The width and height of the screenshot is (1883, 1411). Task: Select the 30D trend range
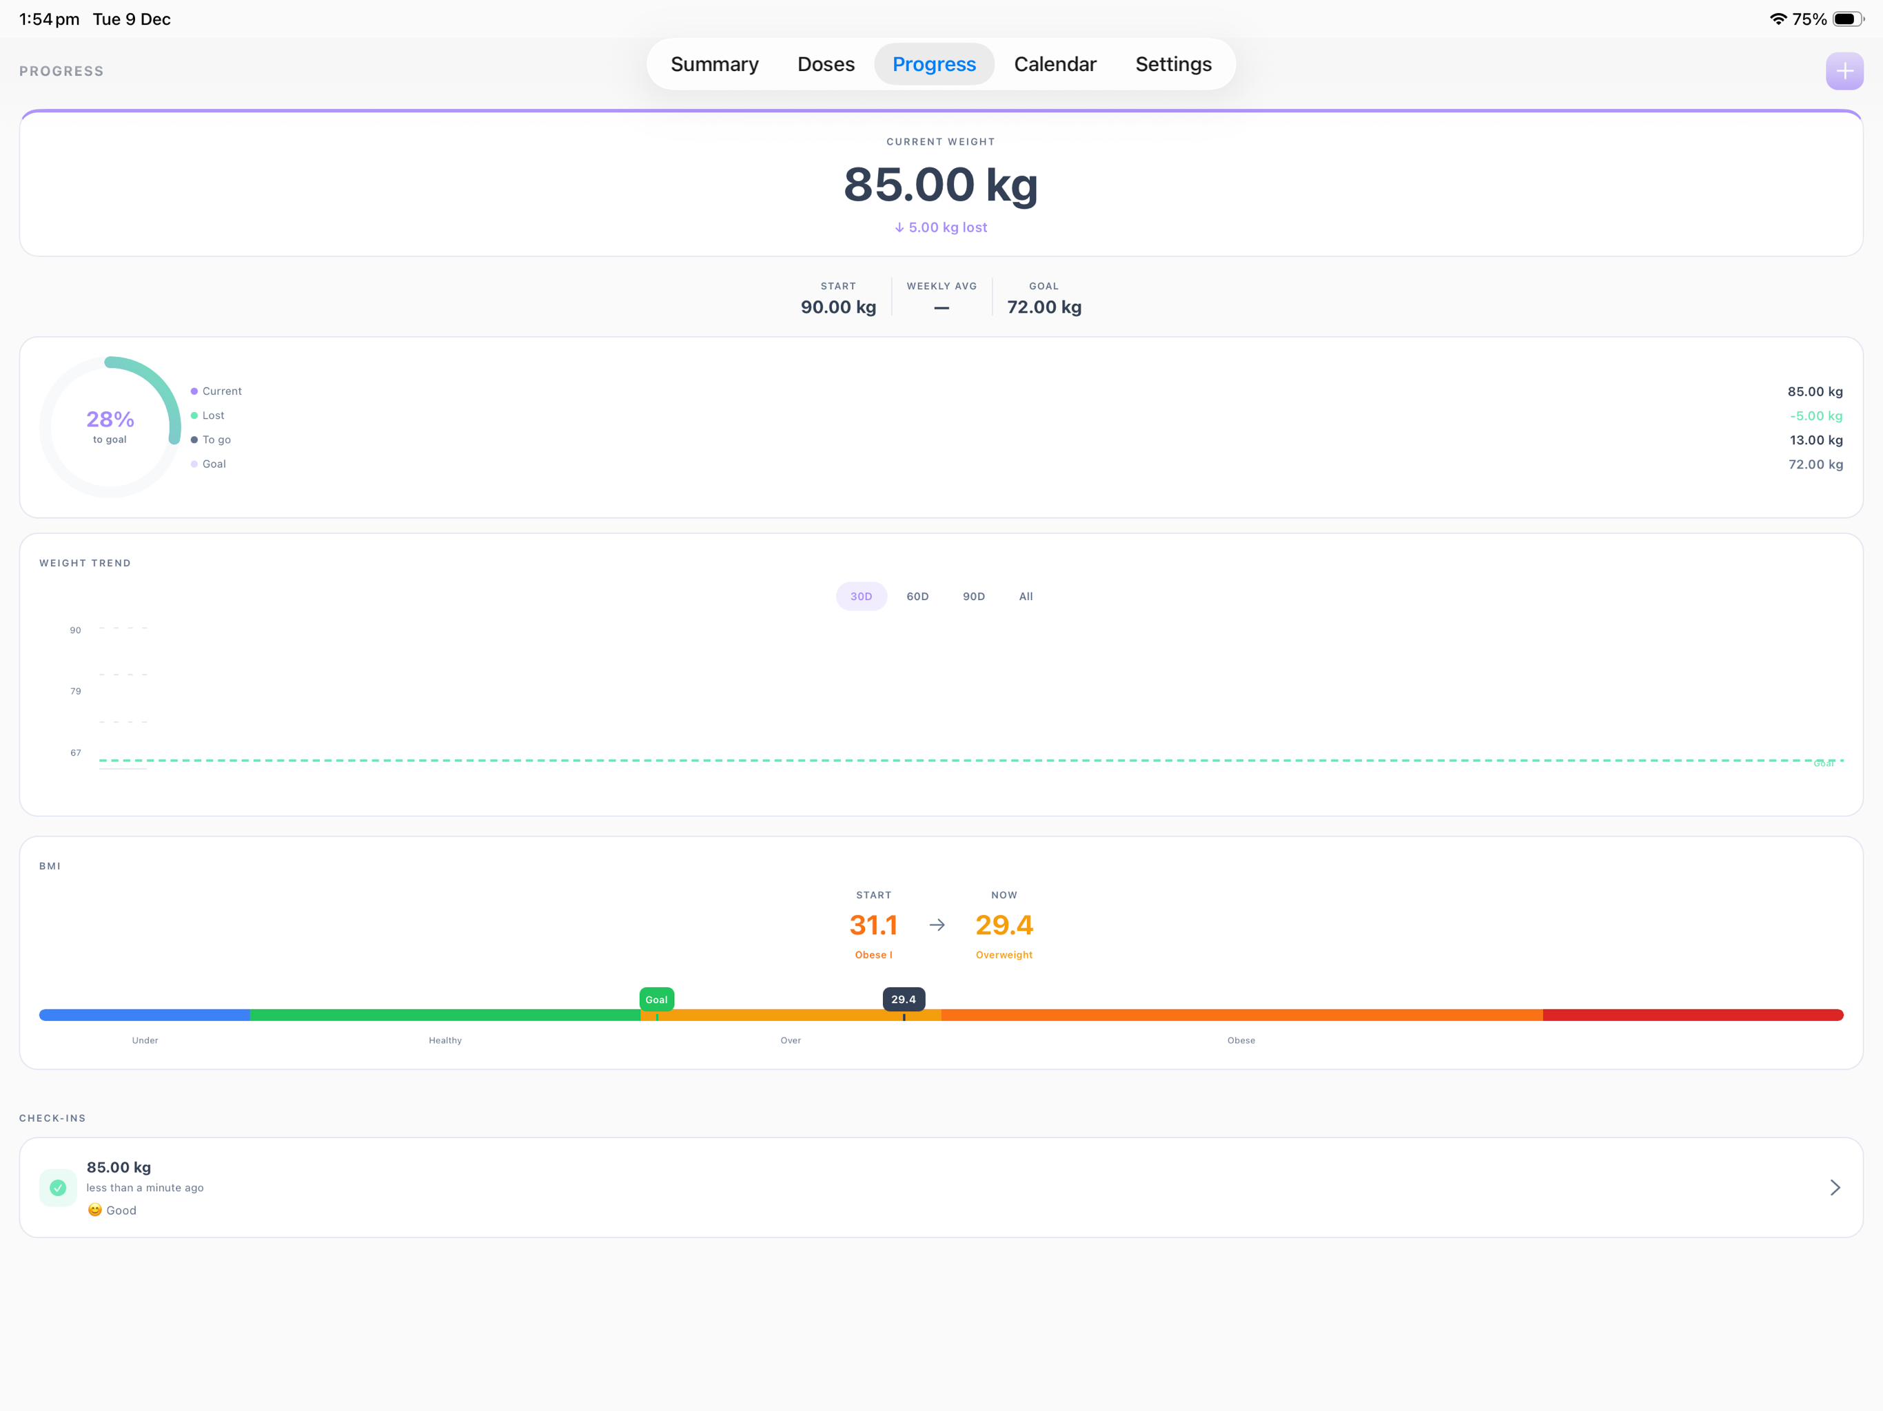click(861, 597)
